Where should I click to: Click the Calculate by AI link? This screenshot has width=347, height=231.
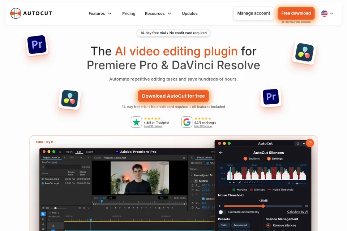coord(297,212)
